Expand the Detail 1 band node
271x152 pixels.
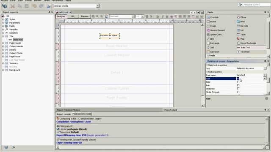point(3,50)
